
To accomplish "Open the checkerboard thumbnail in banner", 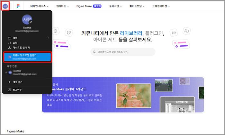I will point(184,81).
